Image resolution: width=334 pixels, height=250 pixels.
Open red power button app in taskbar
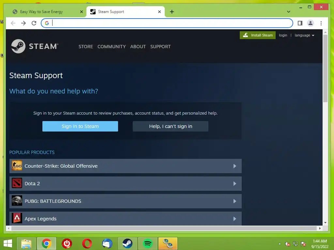tap(67, 243)
